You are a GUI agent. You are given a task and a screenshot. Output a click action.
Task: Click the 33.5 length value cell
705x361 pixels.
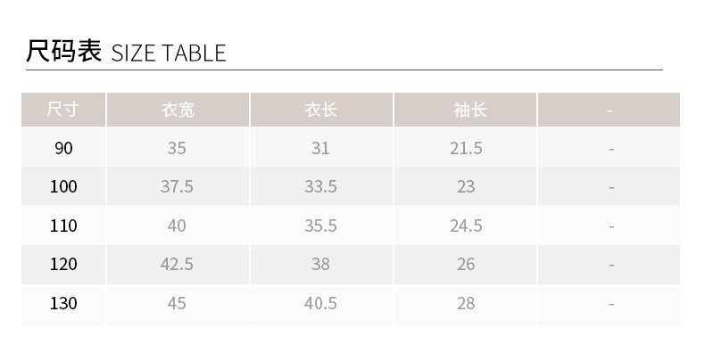coord(320,186)
